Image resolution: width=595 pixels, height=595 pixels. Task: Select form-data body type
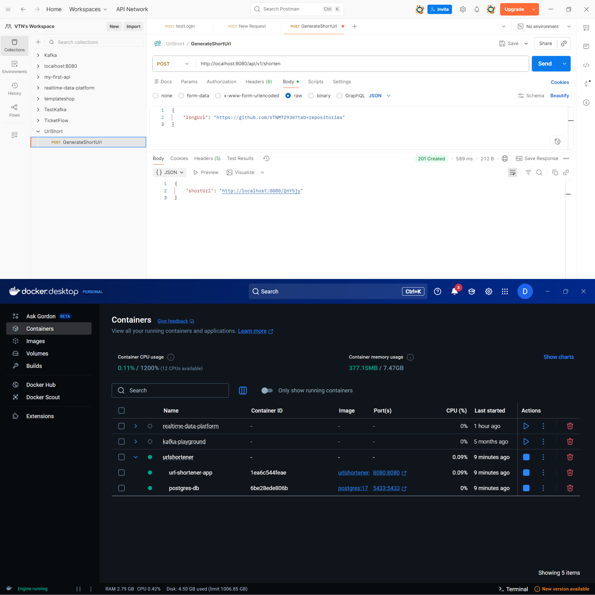pos(181,96)
